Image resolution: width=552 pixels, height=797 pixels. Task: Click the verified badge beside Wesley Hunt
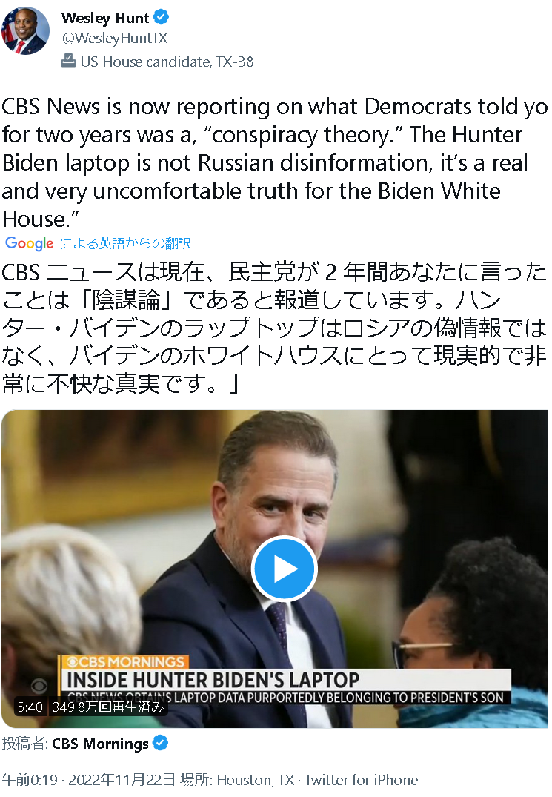click(x=161, y=18)
